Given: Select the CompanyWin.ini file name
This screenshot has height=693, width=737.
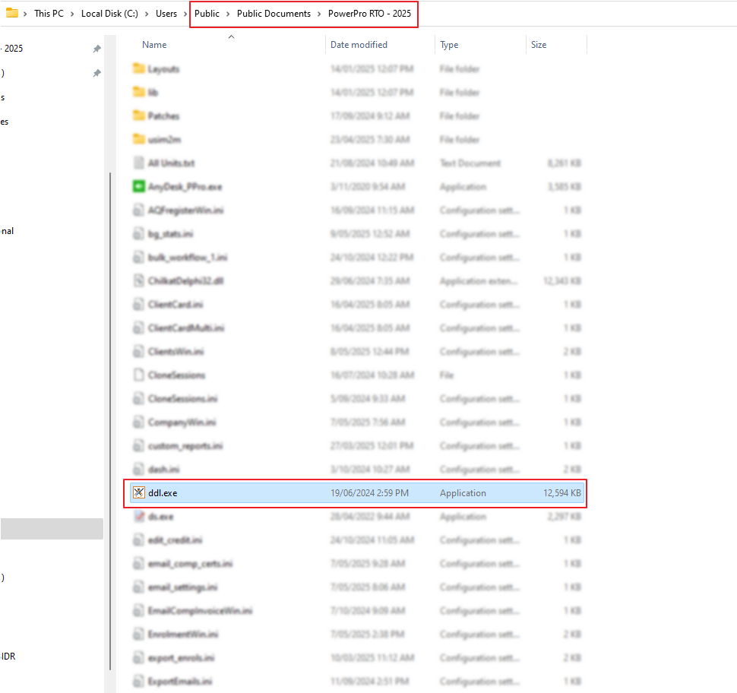Looking at the screenshot, I should coord(182,422).
